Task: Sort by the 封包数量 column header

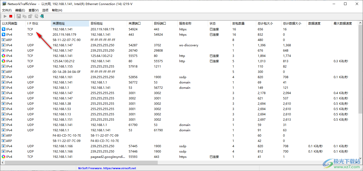Action: (x=243, y=24)
